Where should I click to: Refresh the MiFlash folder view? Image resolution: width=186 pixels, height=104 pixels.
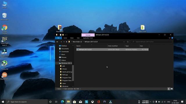pyautogui.click(x=128, y=42)
